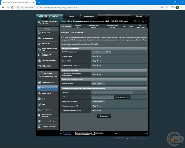Switch to Переключатель портов tab
The image size is (185, 148).
point(93,26)
